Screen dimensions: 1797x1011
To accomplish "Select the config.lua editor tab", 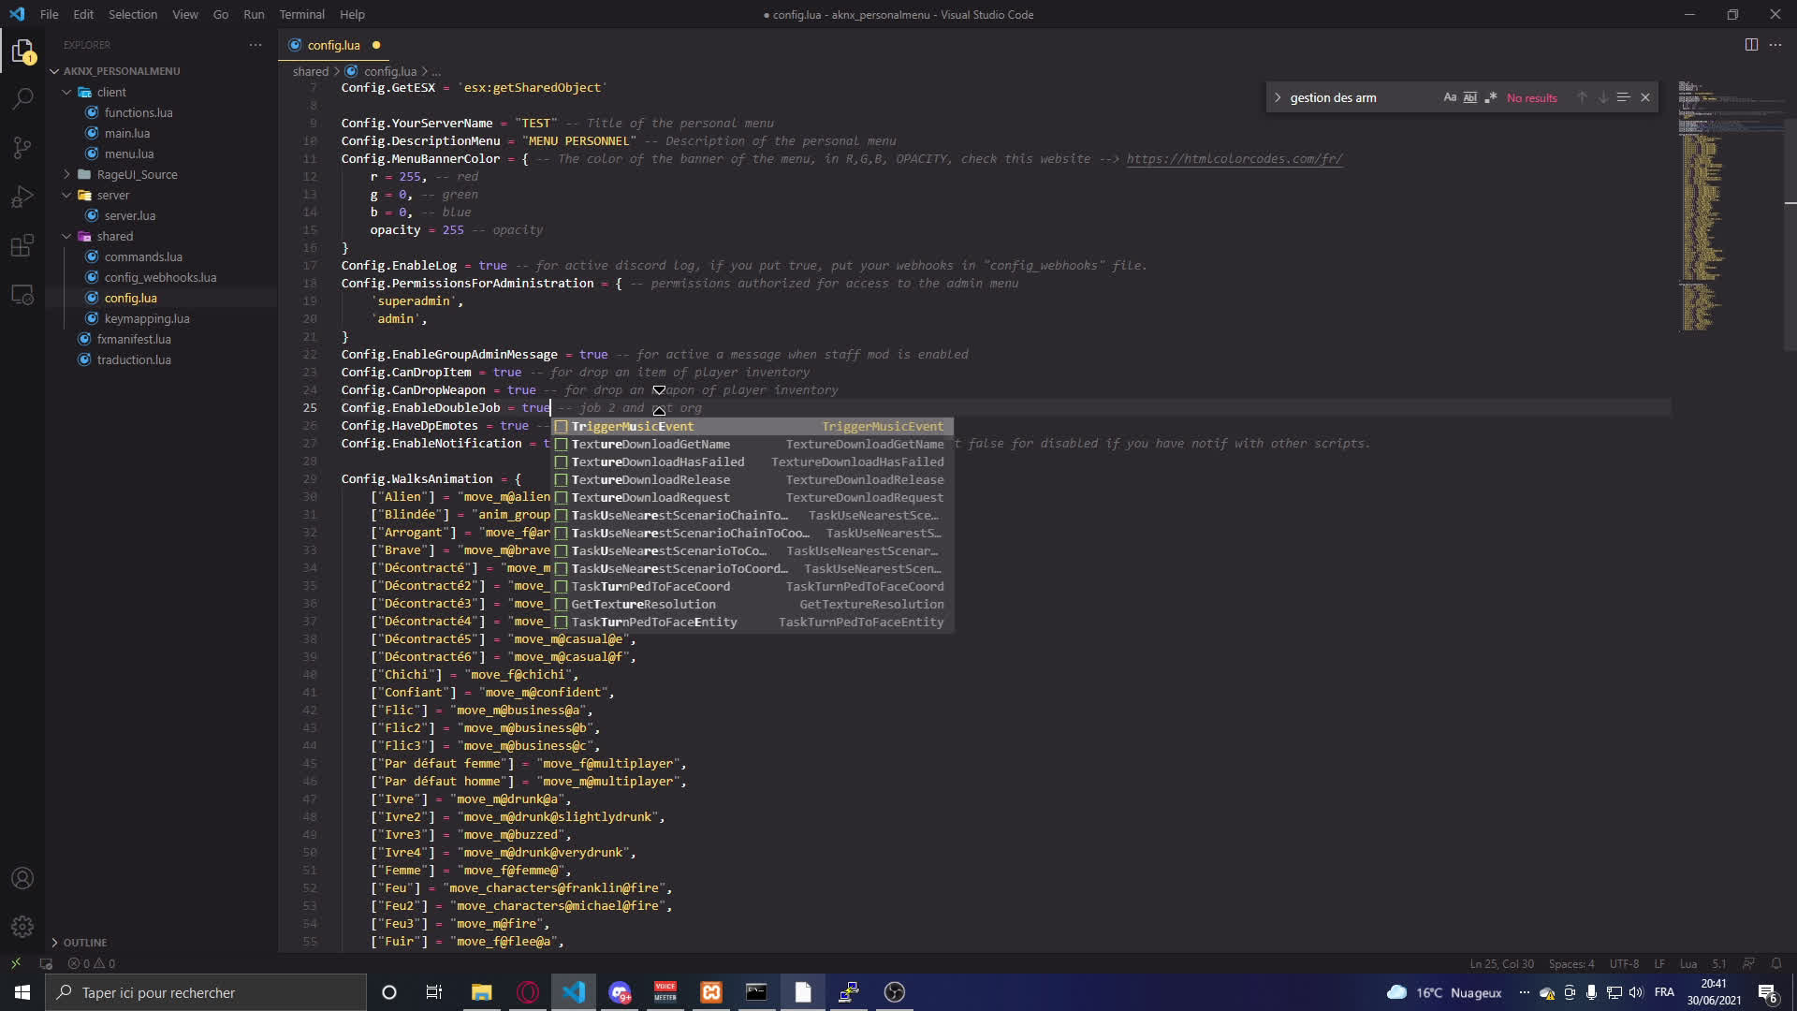I will (x=333, y=45).
